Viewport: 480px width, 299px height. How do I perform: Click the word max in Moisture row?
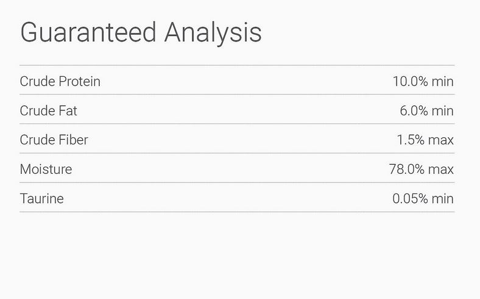[x=441, y=169]
